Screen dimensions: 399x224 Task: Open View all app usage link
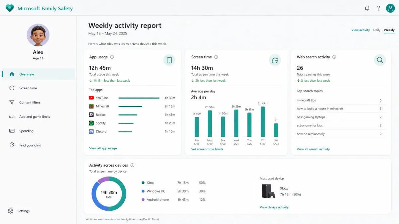[x=103, y=148]
